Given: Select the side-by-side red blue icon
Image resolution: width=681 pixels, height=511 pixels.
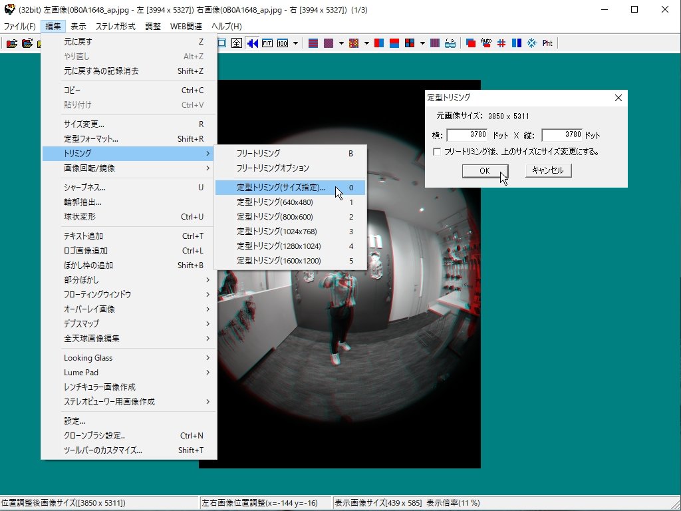Looking at the screenshot, I should [x=378, y=43].
